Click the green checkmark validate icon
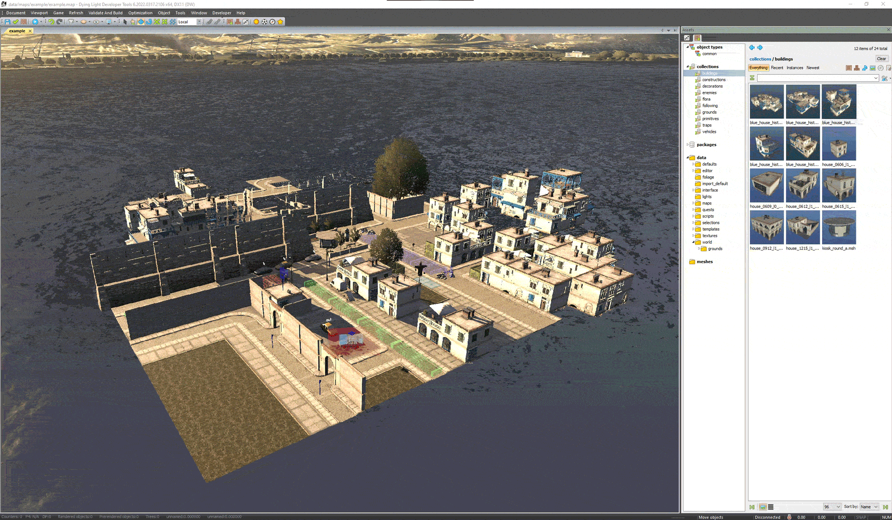The width and height of the screenshot is (892, 520). (x=15, y=22)
